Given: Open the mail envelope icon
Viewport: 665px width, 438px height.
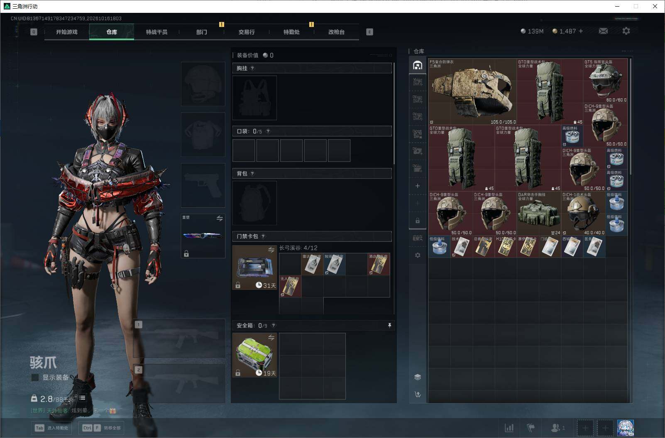Looking at the screenshot, I should [x=603, y=31].
